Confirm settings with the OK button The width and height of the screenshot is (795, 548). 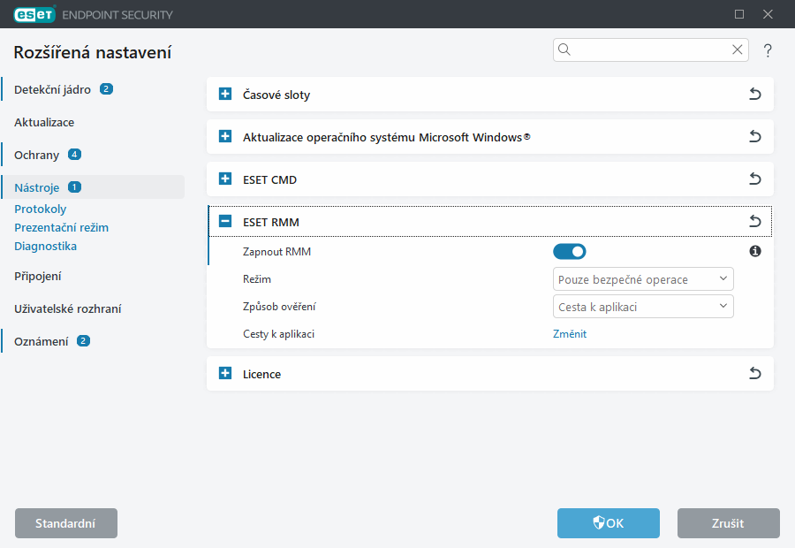[x=608, y=523]
